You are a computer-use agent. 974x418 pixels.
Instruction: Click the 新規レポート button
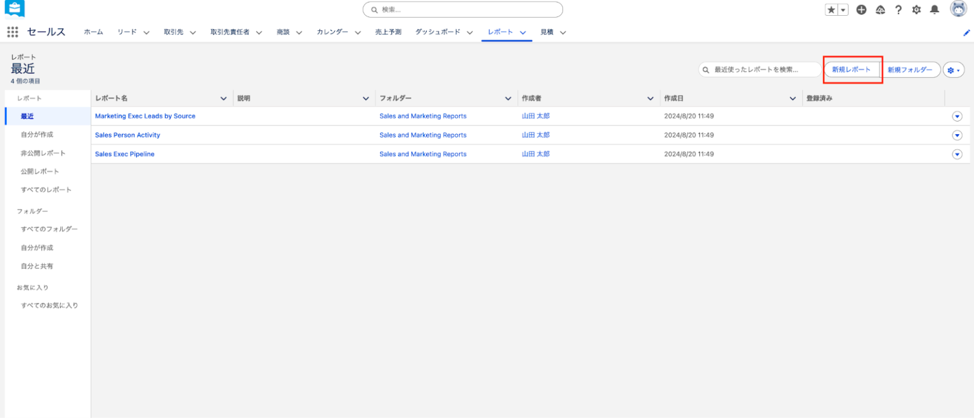[851, 70]
